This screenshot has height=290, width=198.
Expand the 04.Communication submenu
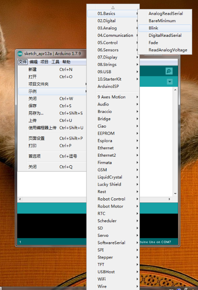113,35
